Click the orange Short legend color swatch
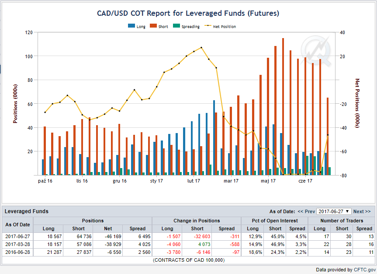The image size is (377, 274). click(153, 26)
